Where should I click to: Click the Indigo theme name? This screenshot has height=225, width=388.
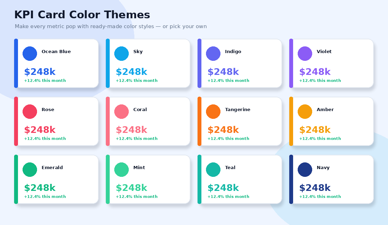point(233,52)
